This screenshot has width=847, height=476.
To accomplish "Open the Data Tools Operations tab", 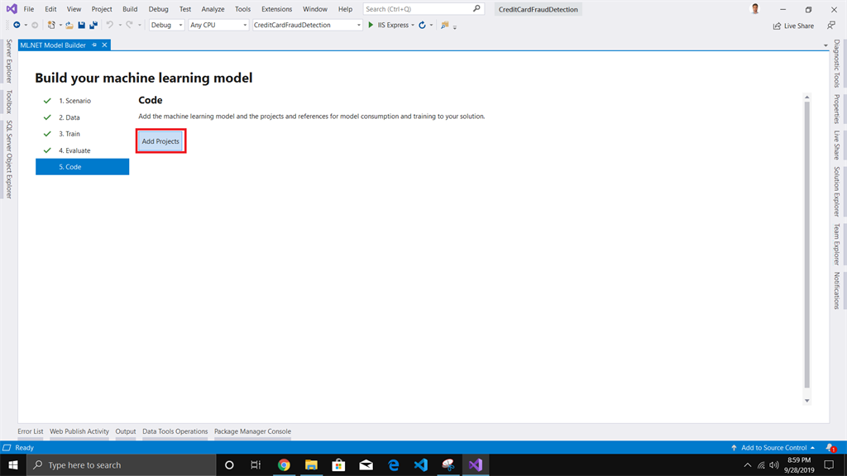I will click(x=175, y=431).
